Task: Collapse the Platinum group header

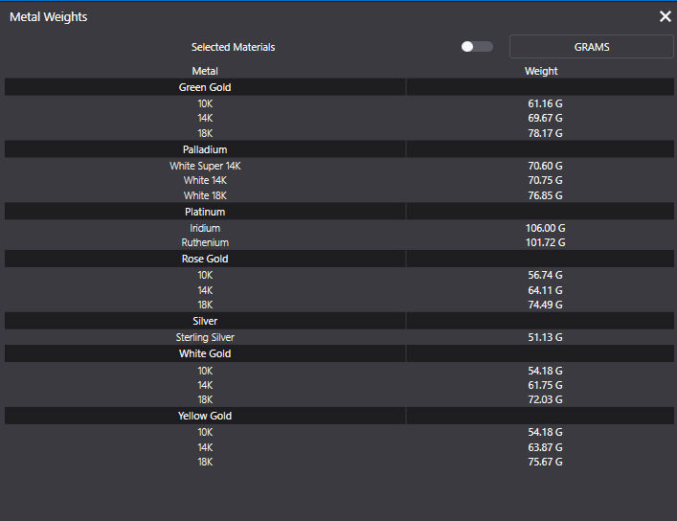Action: 205,212
